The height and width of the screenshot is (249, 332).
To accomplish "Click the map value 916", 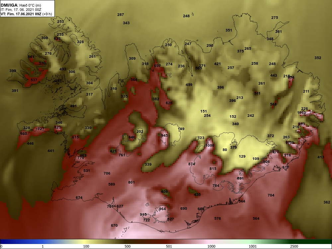I will tap(288, 155).
